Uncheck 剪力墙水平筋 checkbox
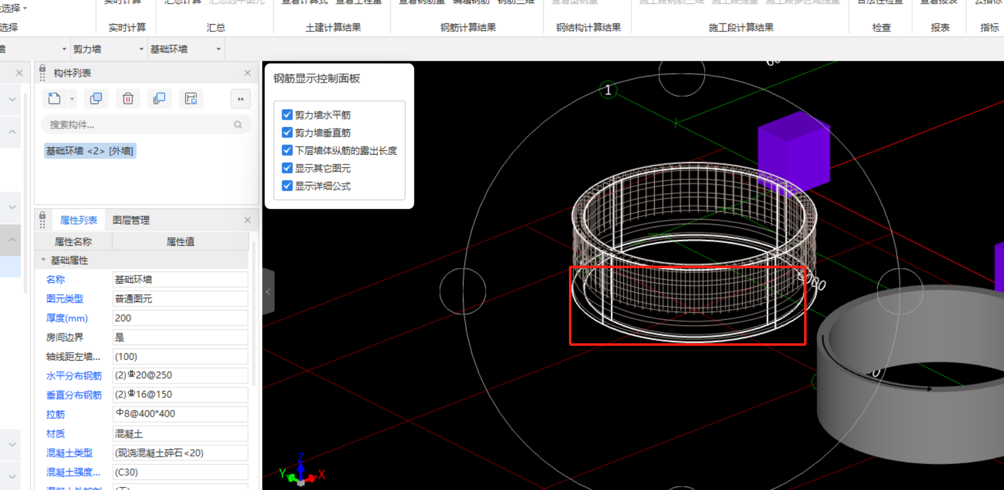 point(287,115)
